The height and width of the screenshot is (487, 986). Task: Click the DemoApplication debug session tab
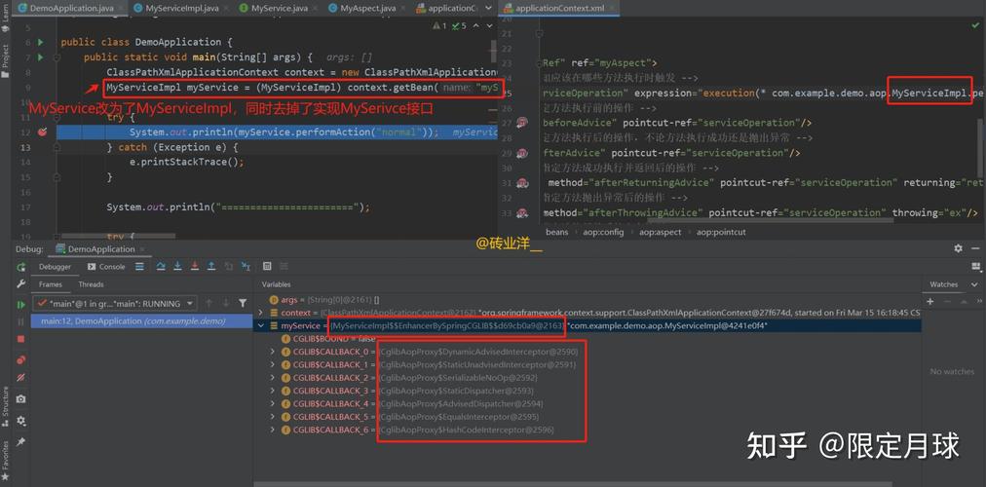point(100,248)
